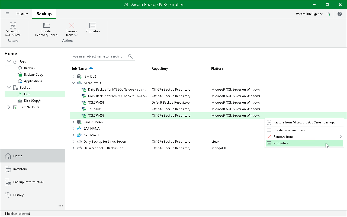Click the SAP MaxDB icon
Image resolution: width=347 pixels, height=217 pixels.
[x=79, y=135]
